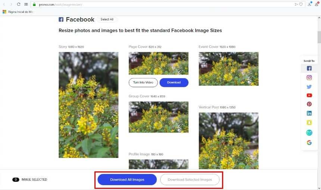Viewport: 321px width, 190px height.
Task: Click the Page Cover 820 x 312 thumbnail
Action: (159, 63)
